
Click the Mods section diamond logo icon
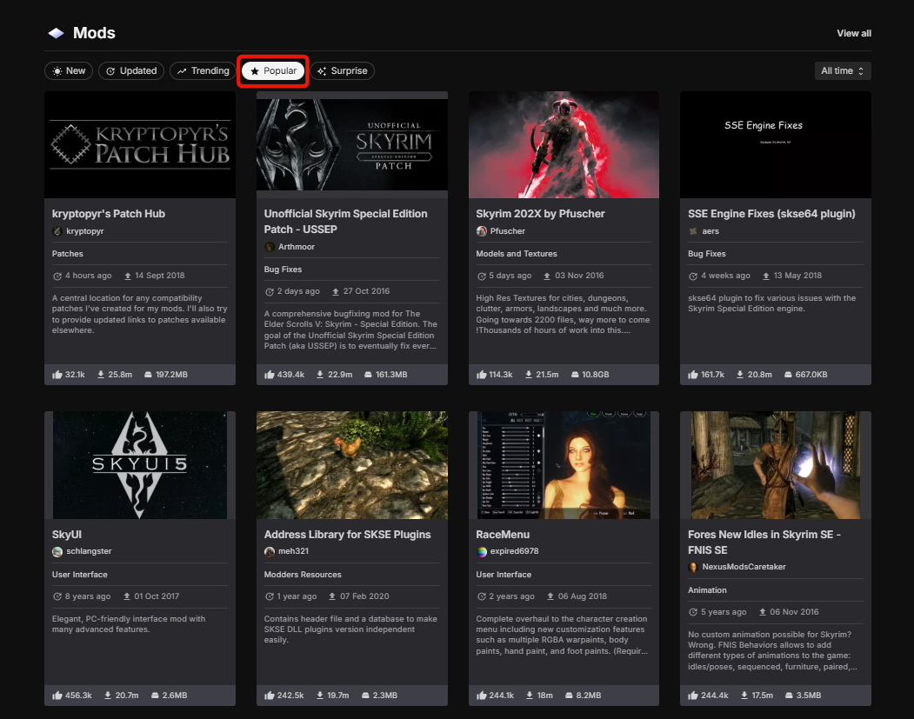click(x=56, y=33)
